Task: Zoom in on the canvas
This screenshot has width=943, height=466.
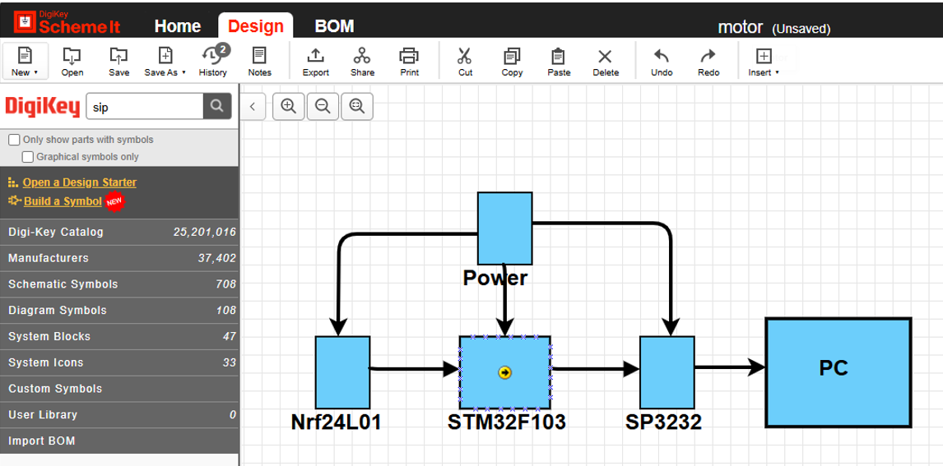Action: tap(289, 106)
